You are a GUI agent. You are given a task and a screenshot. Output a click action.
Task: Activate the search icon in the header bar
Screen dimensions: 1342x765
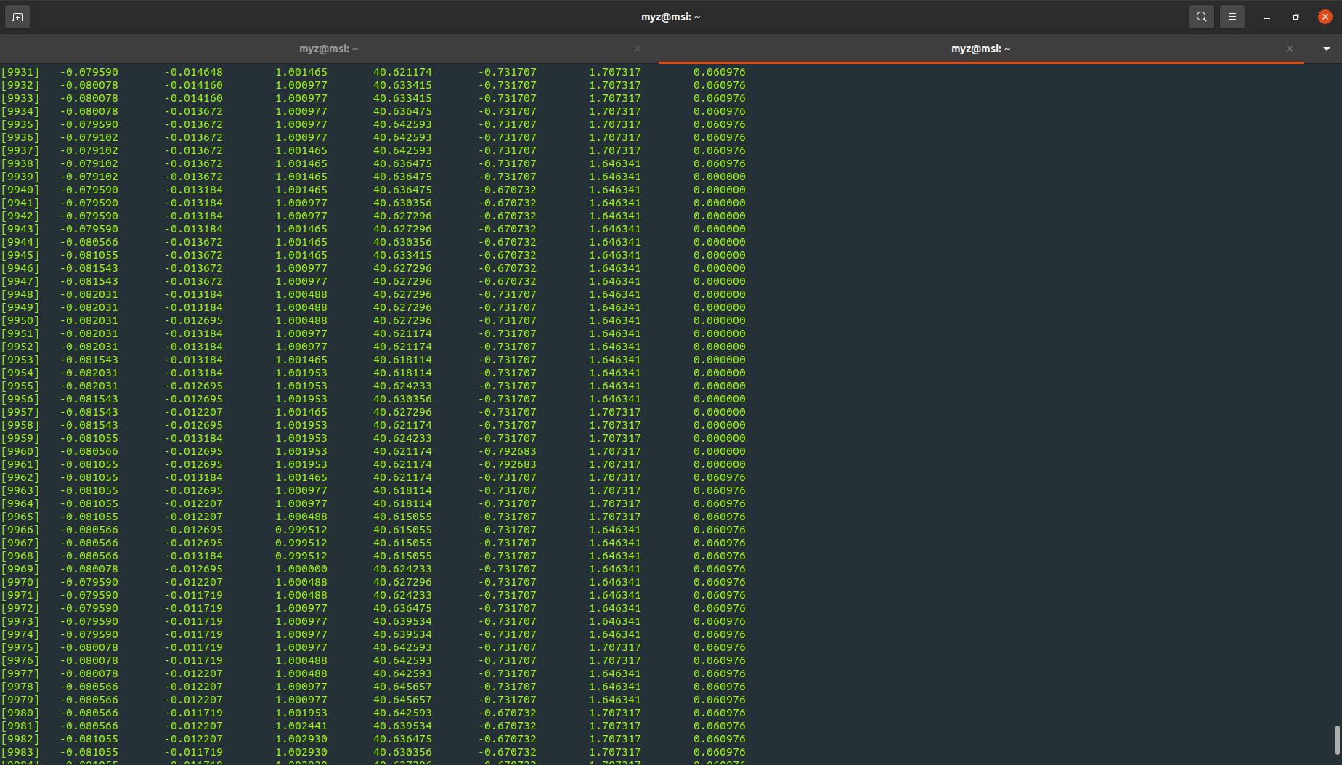(1201, 16)
